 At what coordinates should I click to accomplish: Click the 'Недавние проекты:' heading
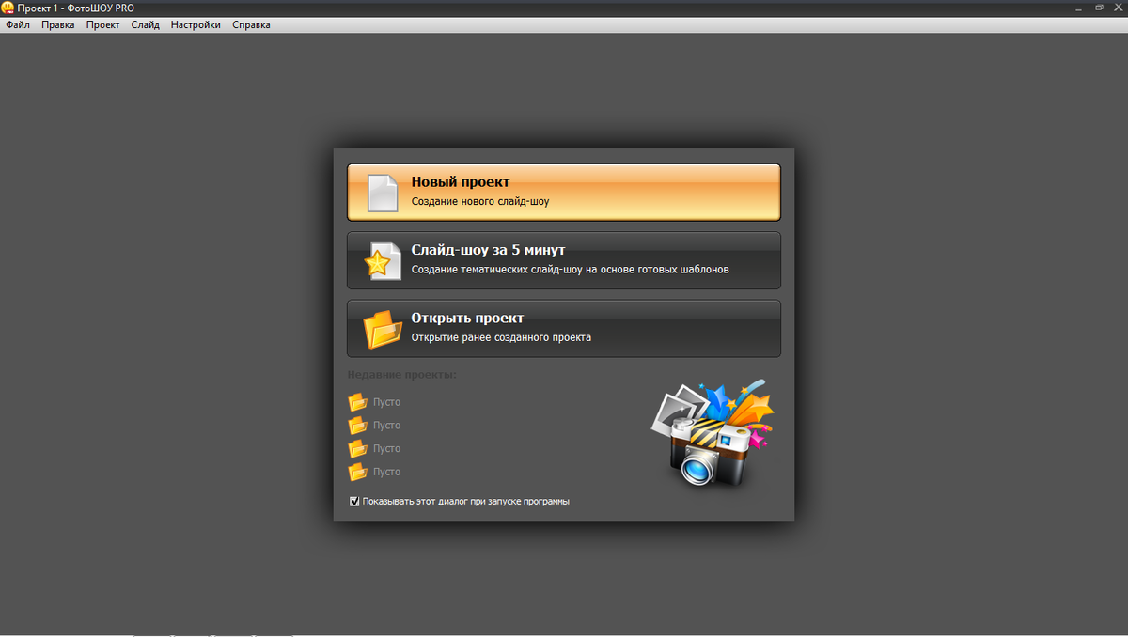tap(402, 375)
